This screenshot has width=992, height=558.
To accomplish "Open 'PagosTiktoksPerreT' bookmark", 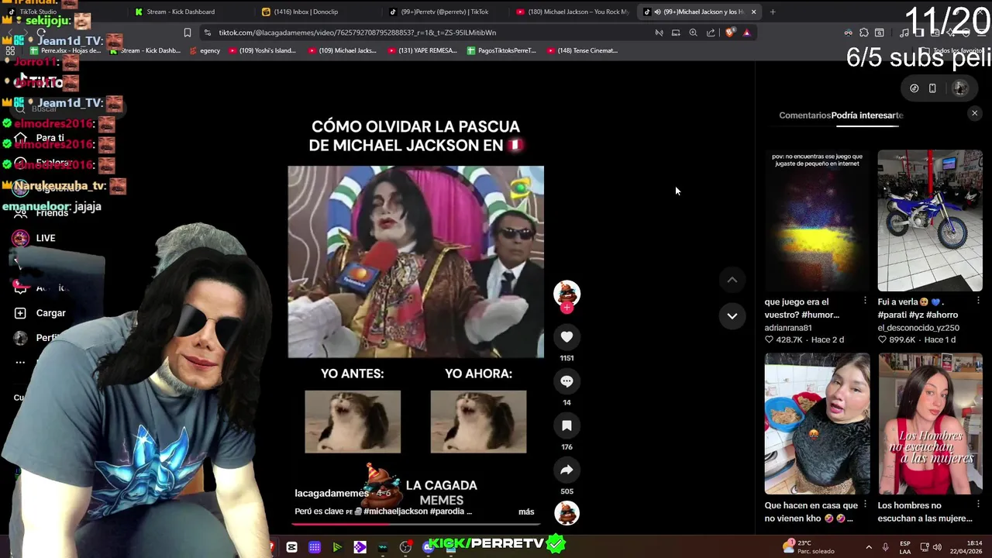I will point(501,50).
